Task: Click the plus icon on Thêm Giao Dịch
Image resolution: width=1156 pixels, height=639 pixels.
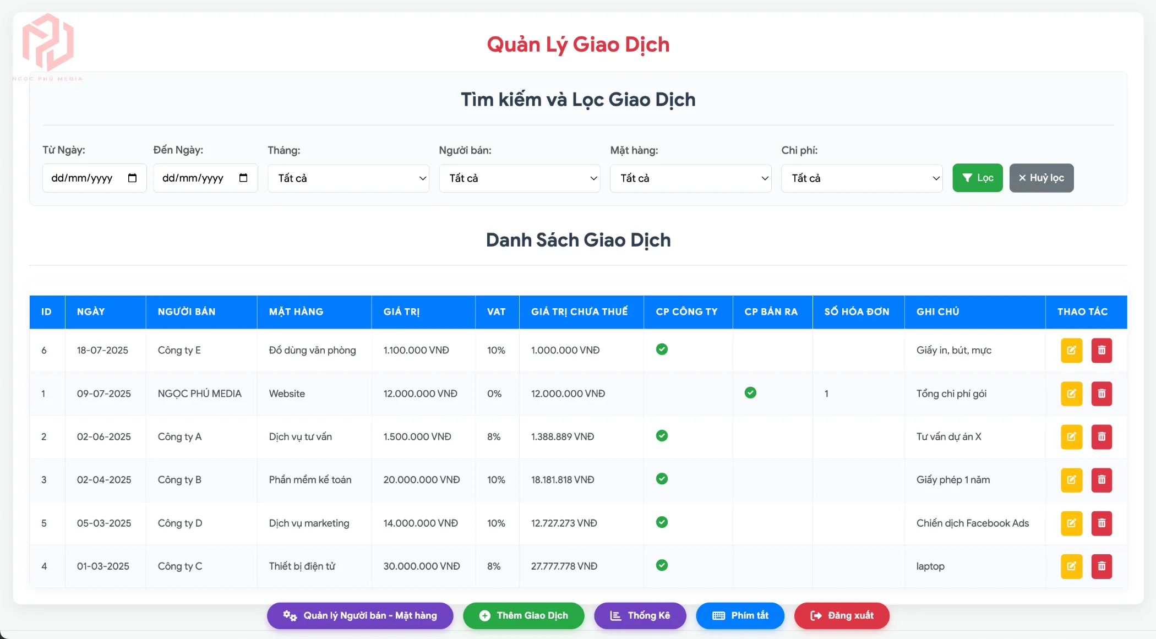Action: (485, 616)
